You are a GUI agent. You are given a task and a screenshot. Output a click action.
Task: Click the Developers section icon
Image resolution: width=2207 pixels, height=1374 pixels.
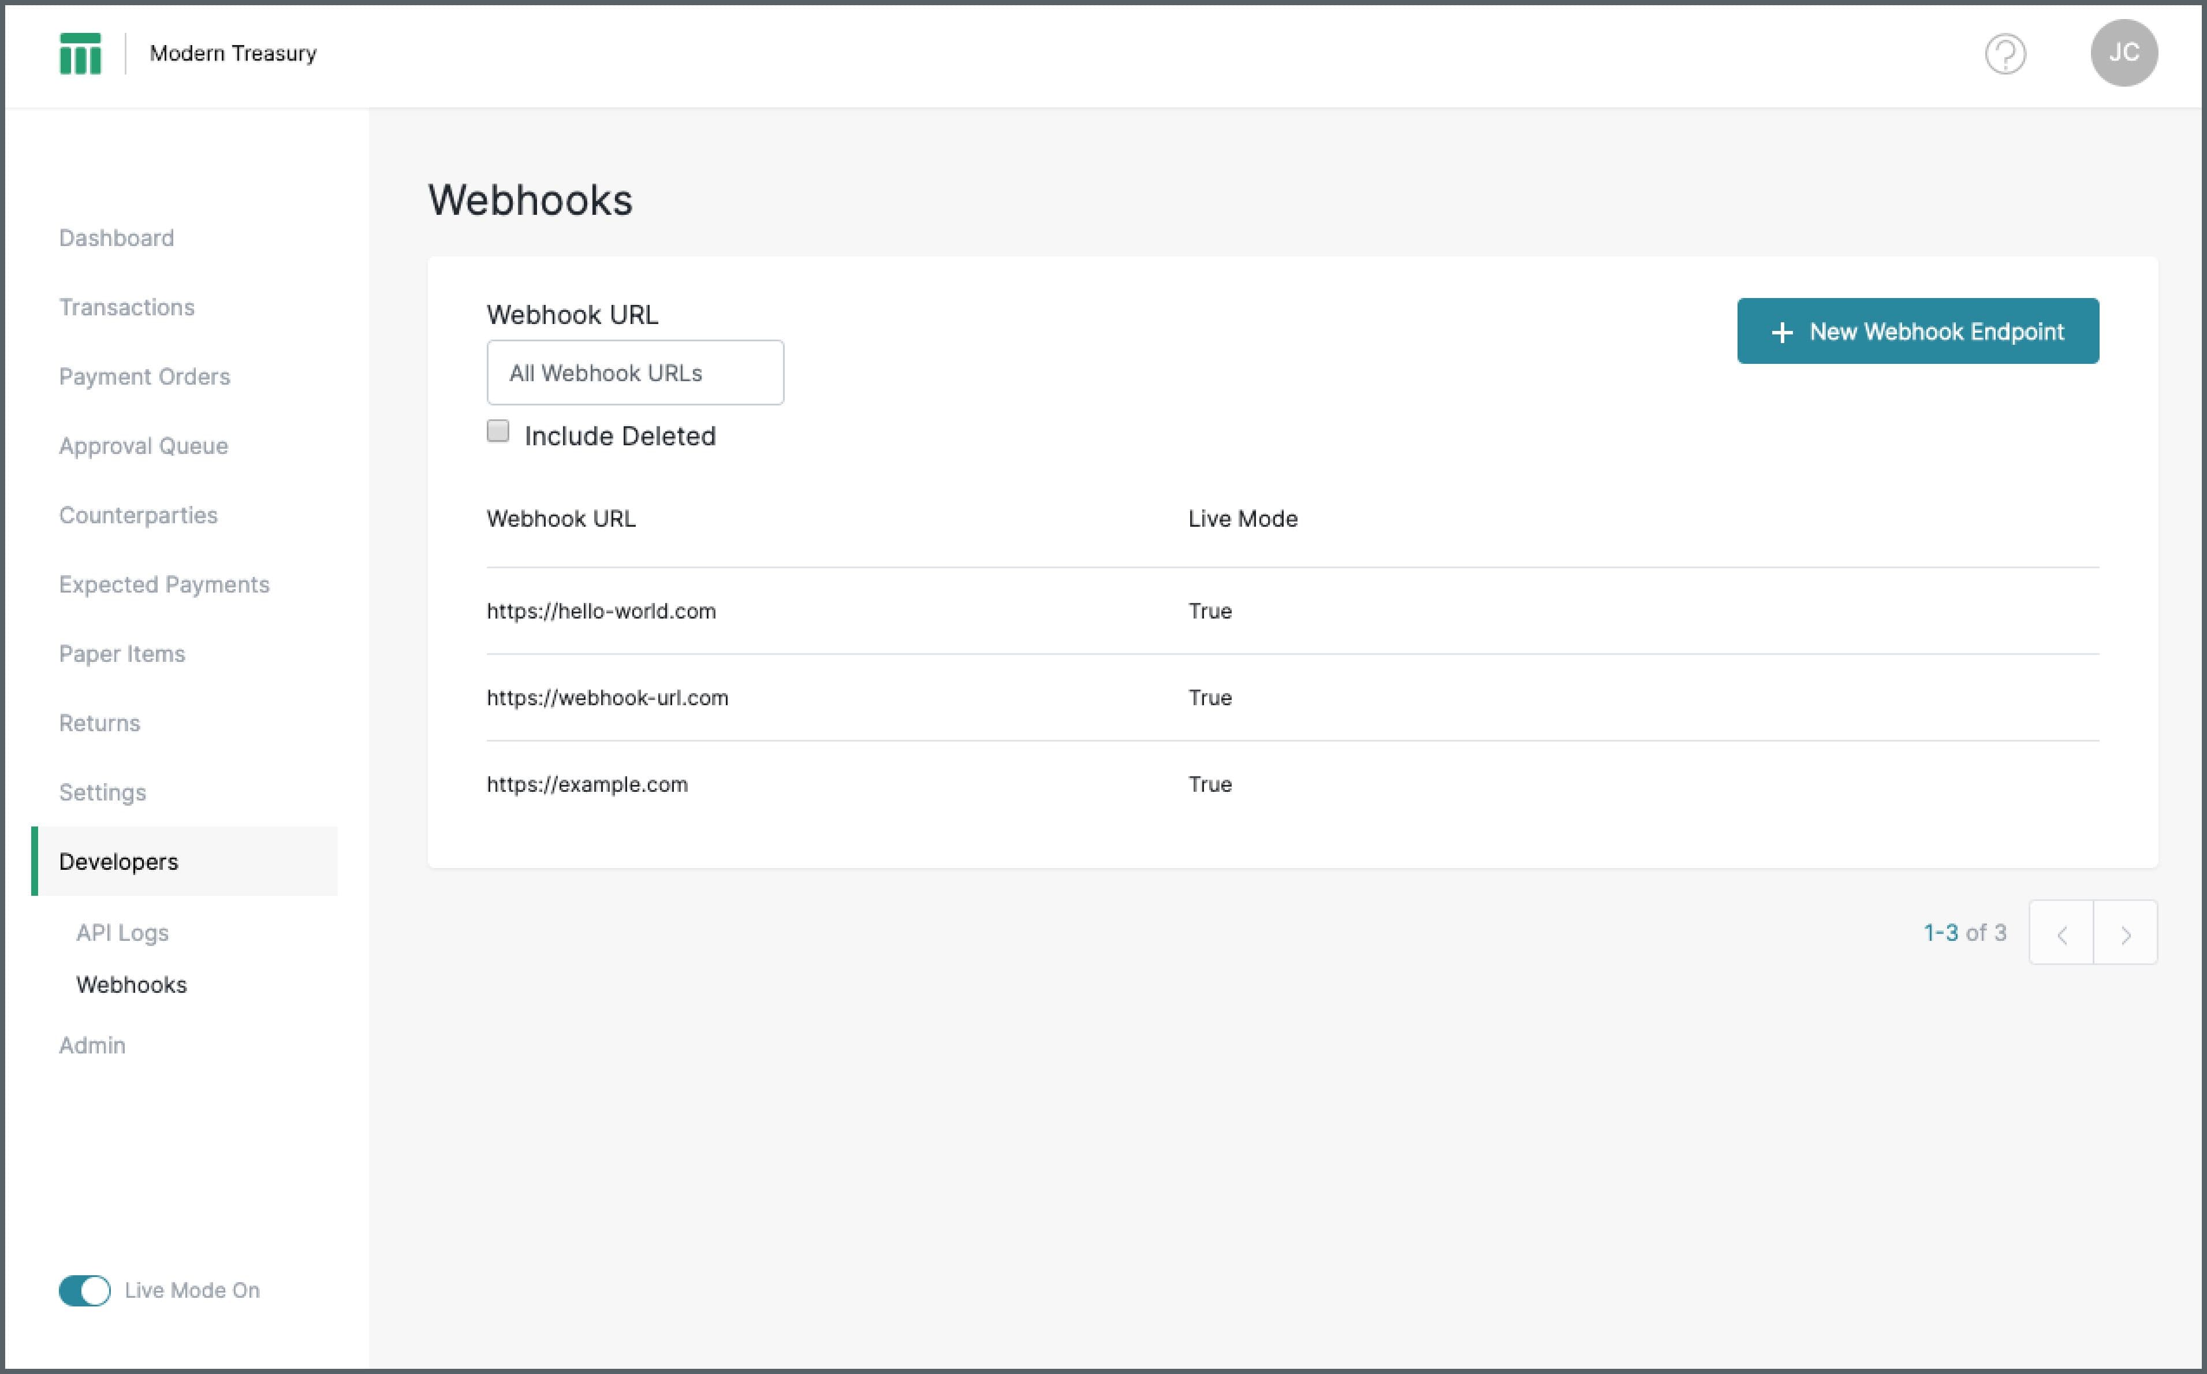(117, 861)
